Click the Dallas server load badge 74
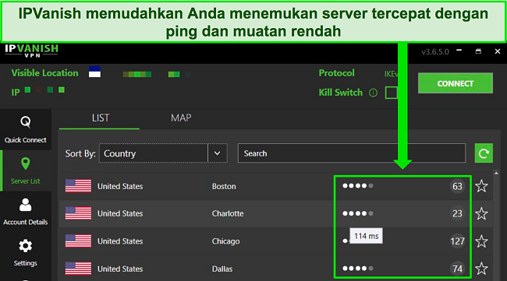 [x=457, y=269]
